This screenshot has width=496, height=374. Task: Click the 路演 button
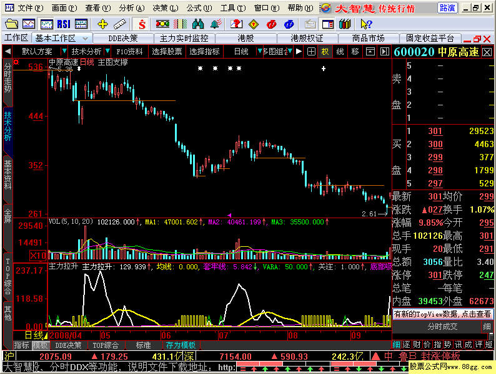[447, 8]
